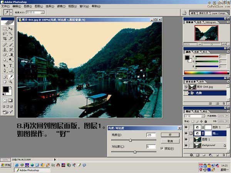Switch to Quick Mask mode
This screenshot has width=231, height=173.
tap(10, 100)
